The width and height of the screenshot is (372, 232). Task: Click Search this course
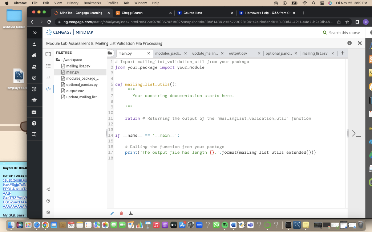343,32
